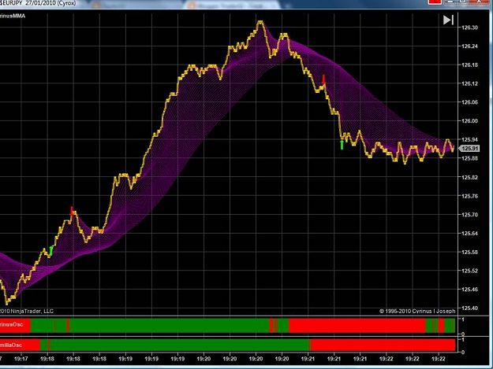
Task: Click the 125.88 price axis label
Action: pyautogui.click(x=469, y=158)
